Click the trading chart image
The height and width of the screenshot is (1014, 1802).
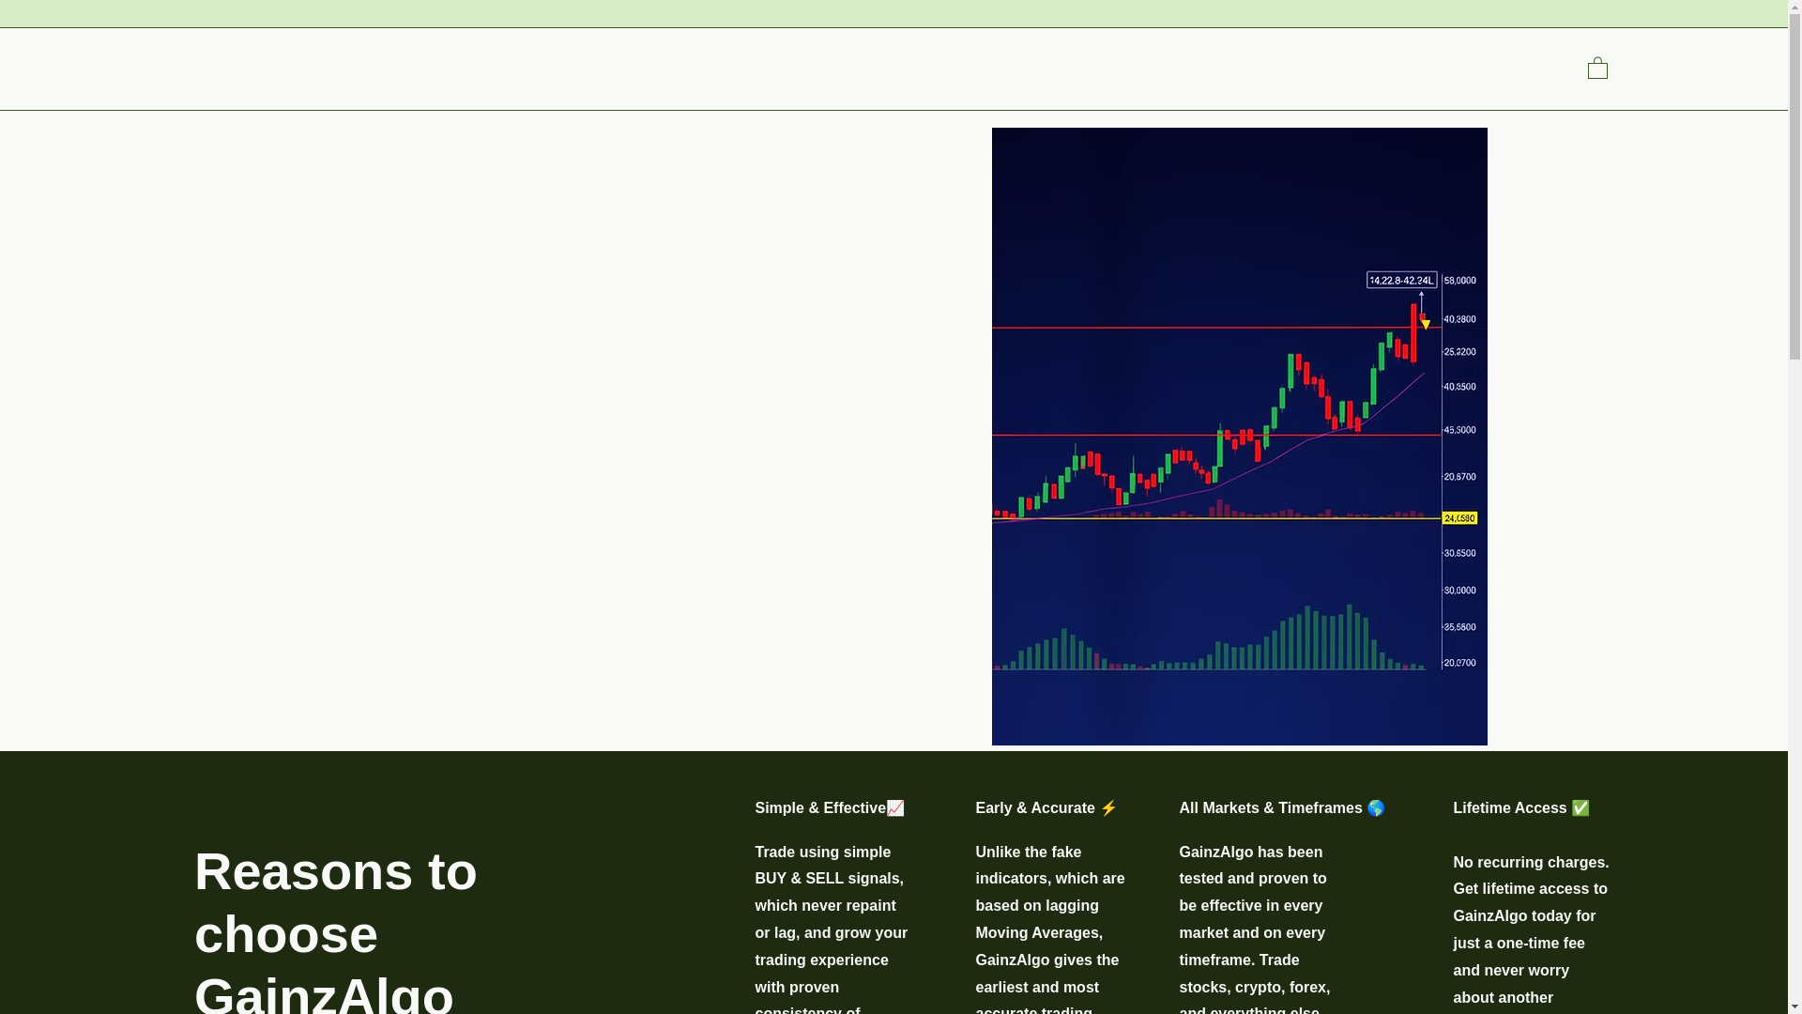pos(1239,437)
